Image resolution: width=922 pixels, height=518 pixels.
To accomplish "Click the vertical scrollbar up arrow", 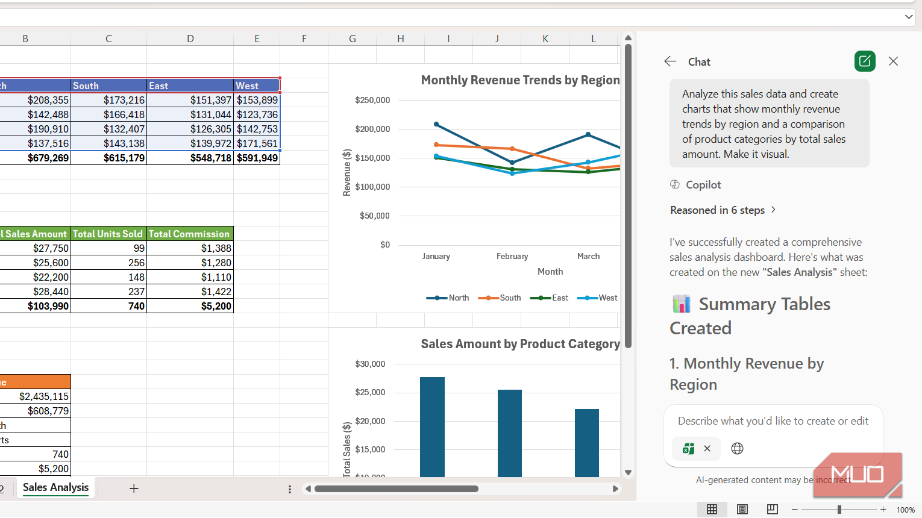I will (628, 38).
